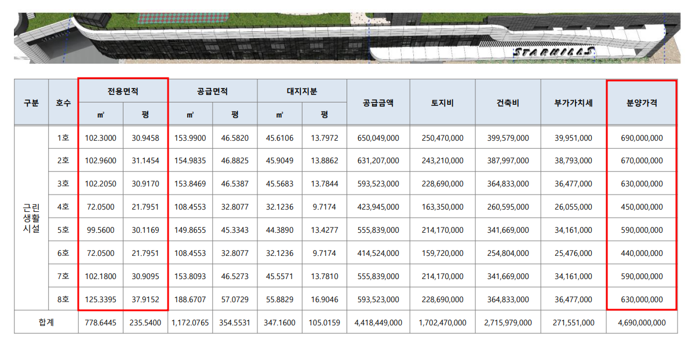This screenshot has width=688, height=352.
Task: Click the 102.9600 cell in 2호 row
Action: pos(100,161)
